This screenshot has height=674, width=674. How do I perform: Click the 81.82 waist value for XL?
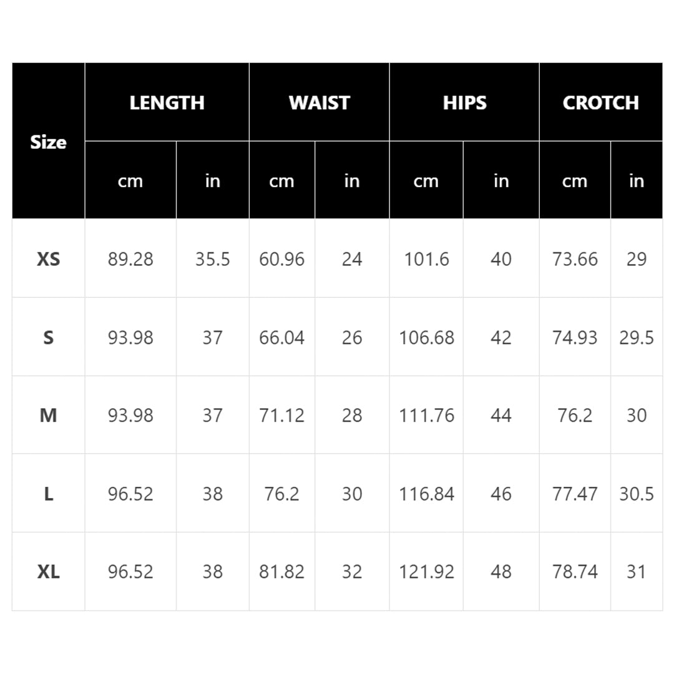tap(282, 572)
